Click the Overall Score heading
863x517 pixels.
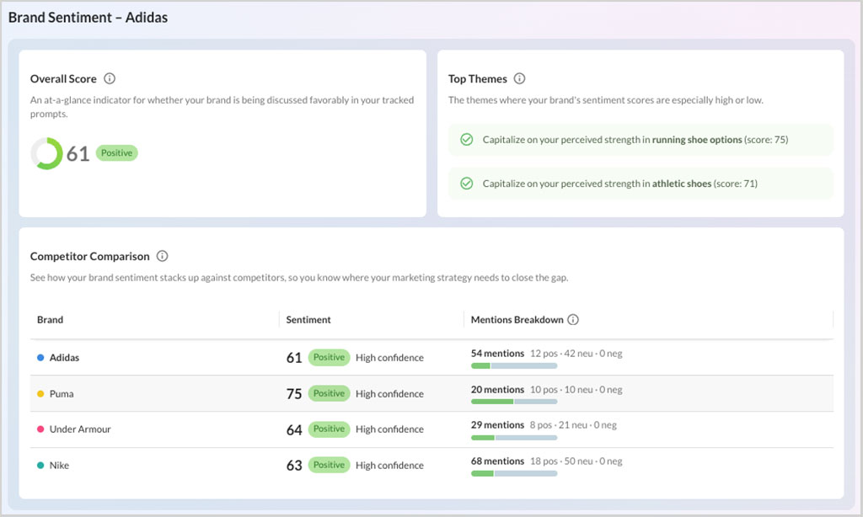(x=63, y=78)
